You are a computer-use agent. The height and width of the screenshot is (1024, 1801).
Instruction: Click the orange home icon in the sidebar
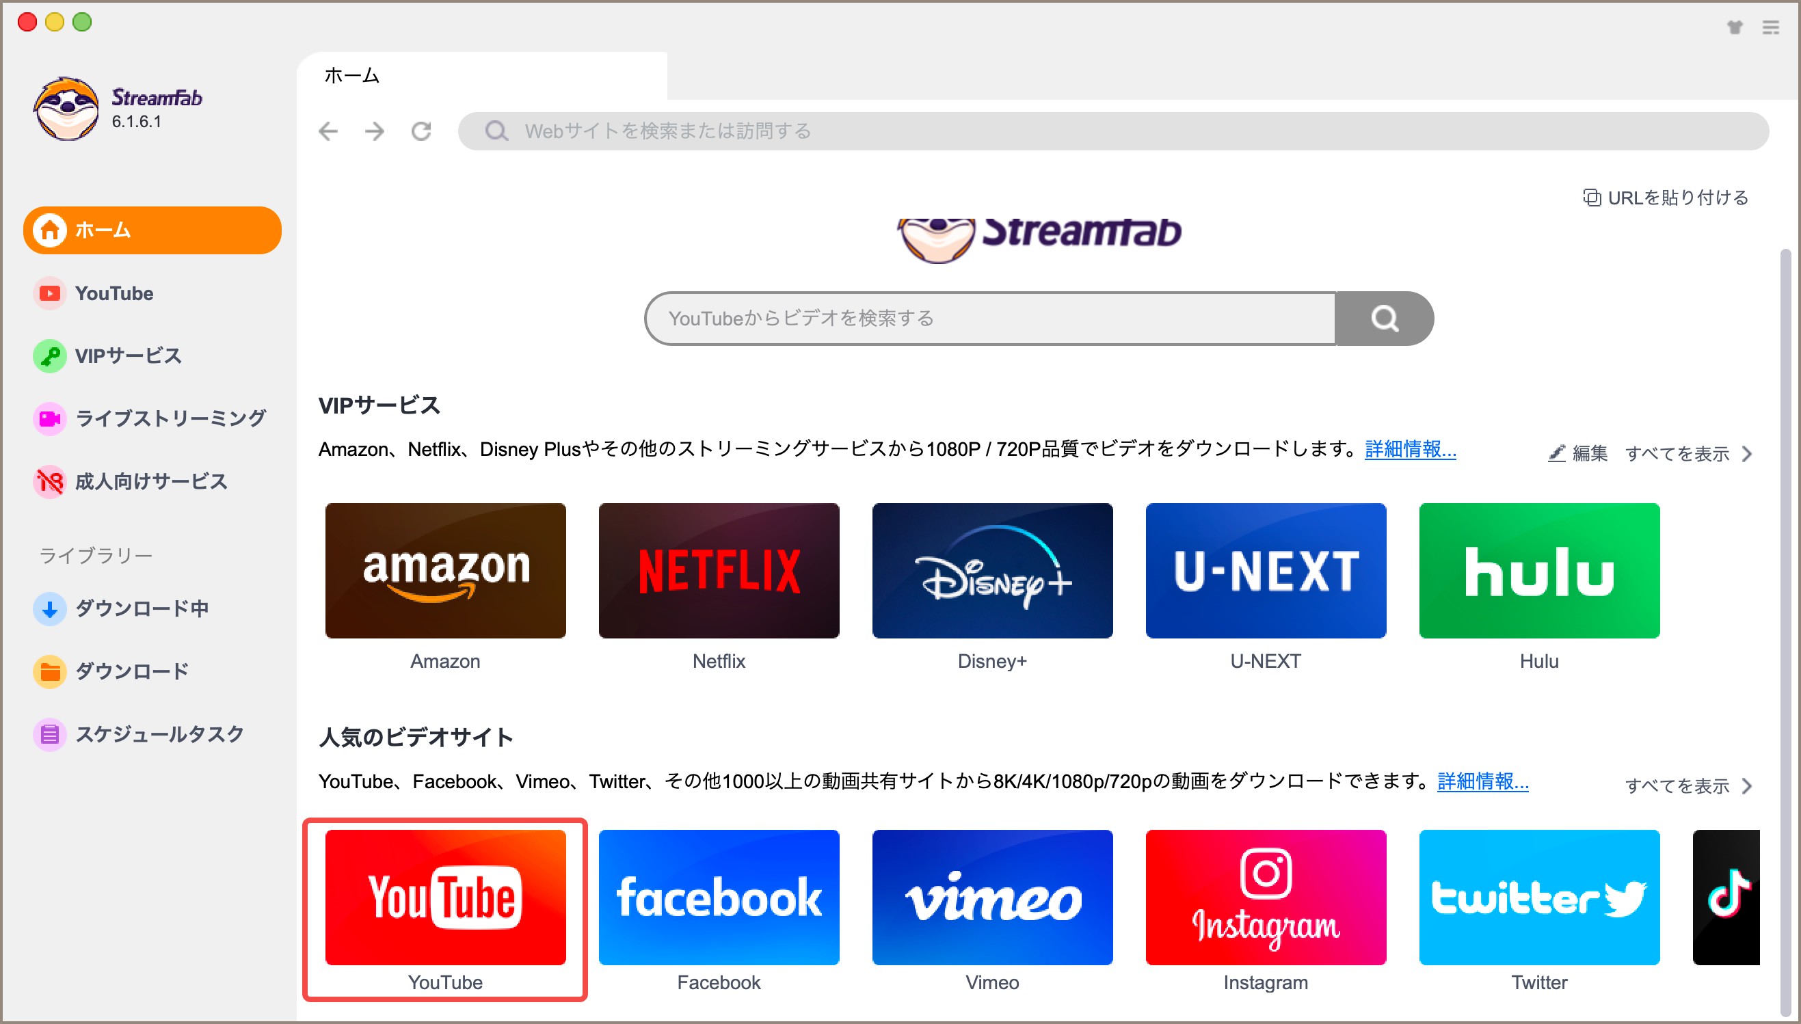click(50, 230)
